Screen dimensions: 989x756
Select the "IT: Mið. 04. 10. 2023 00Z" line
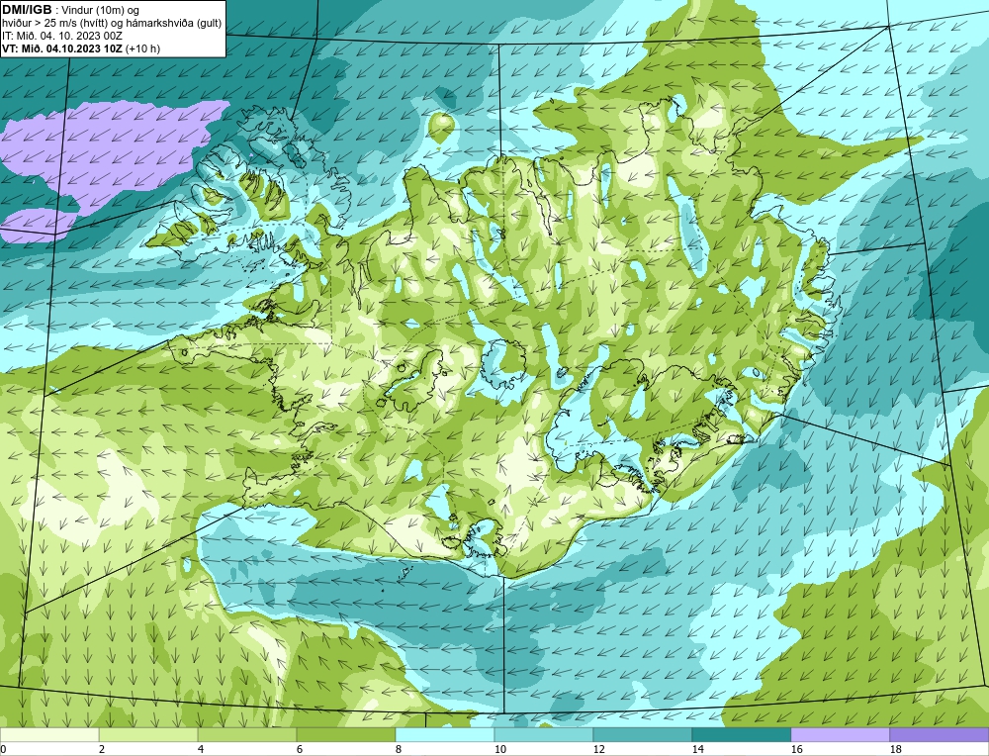[61, 36]
